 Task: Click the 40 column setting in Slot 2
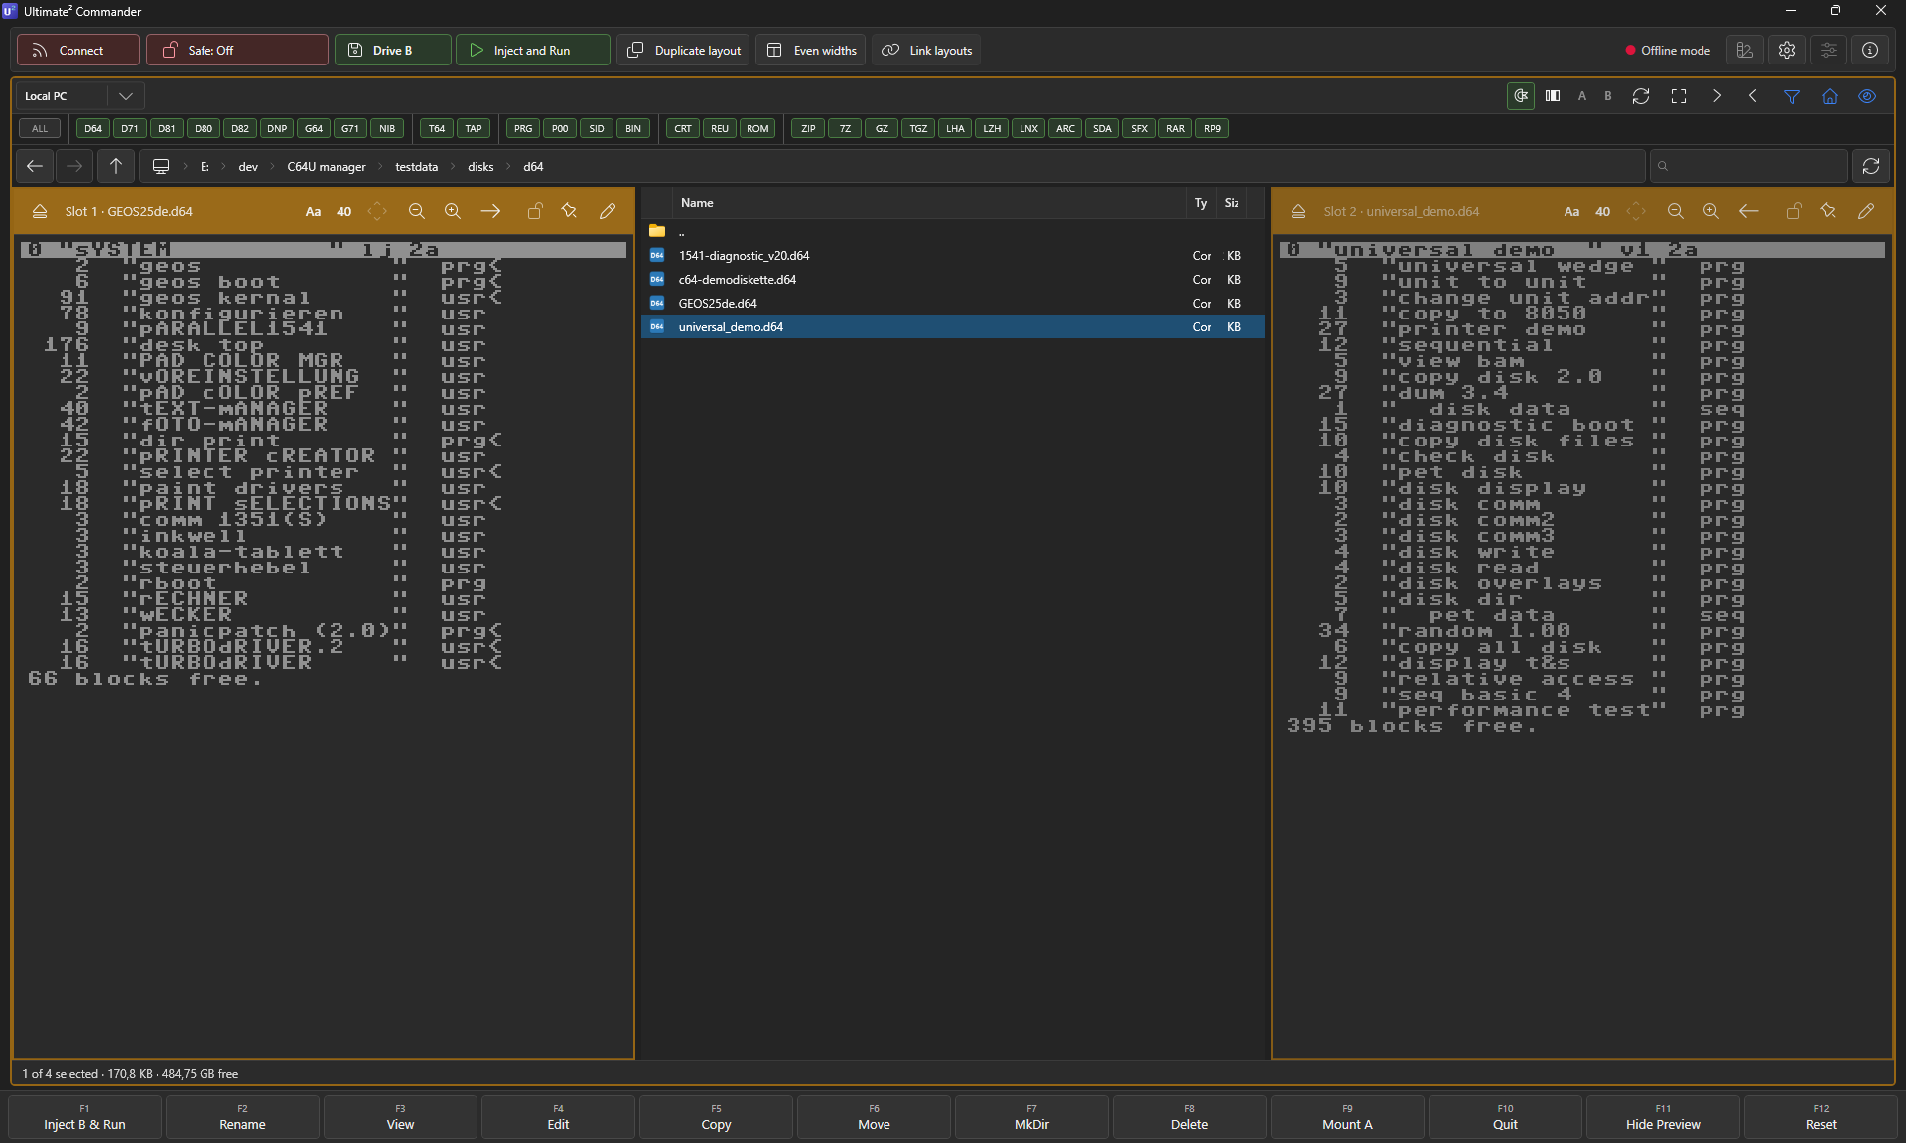coord(1603,211)
